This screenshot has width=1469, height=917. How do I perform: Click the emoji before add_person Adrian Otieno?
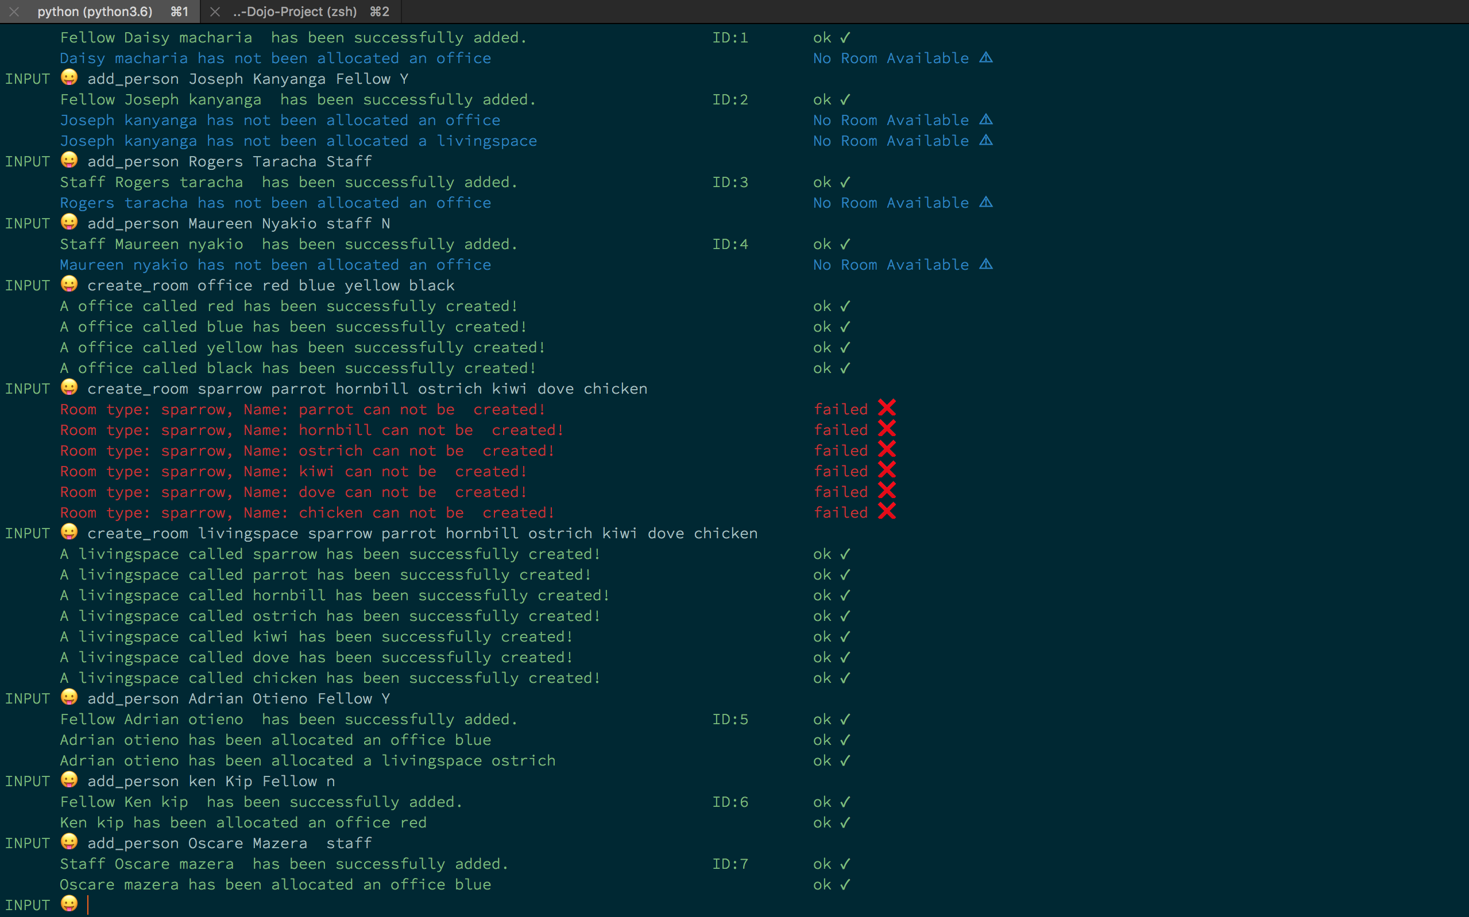pos(69,697)
